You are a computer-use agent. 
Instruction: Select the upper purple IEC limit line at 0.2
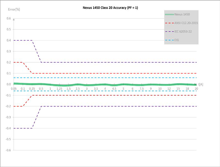tap(119, 62)
